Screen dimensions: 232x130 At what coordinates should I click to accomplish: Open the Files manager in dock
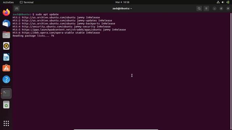coord(6,35)
